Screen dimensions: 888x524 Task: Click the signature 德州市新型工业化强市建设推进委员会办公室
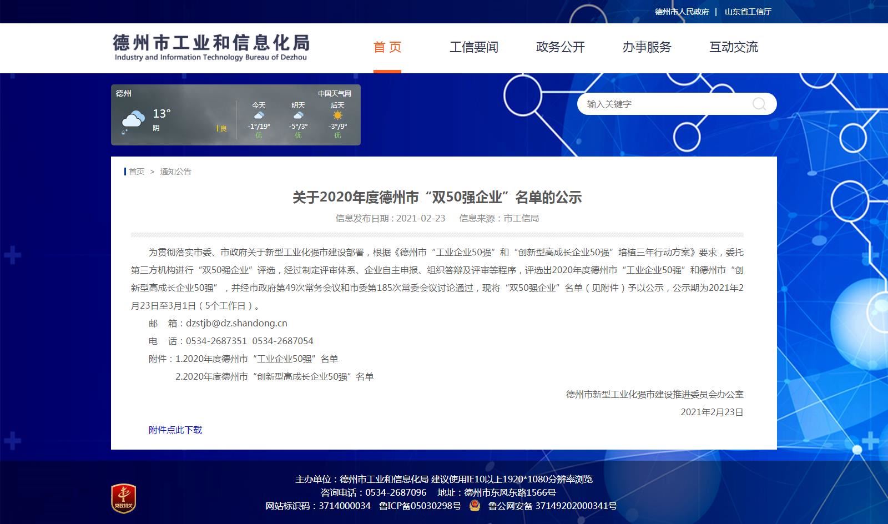[x=655, y=394]
